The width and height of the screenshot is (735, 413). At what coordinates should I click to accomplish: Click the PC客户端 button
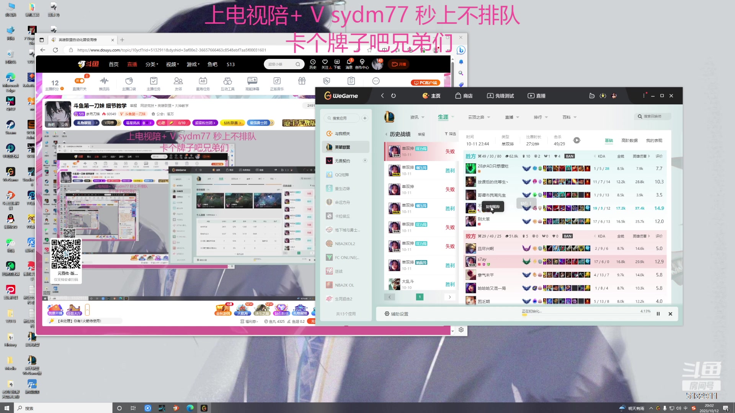click(425, 83)
